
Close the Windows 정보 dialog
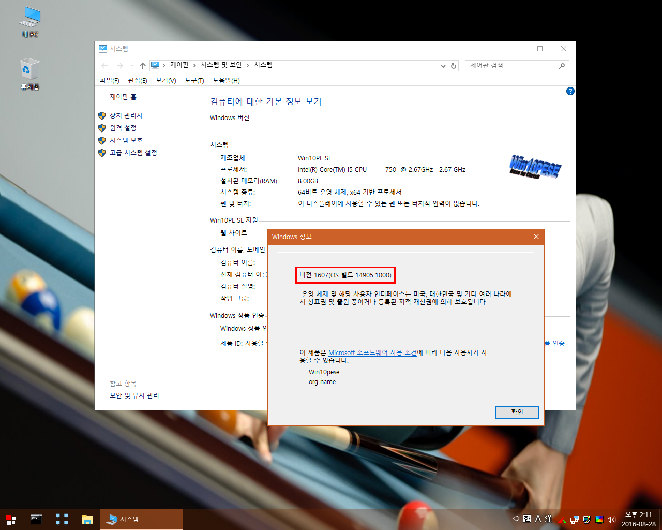click(x=536, y=237)
